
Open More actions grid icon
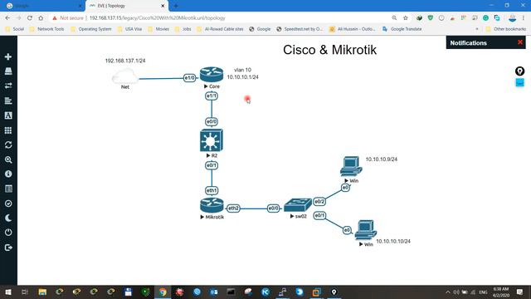click(x=8, y=130)
